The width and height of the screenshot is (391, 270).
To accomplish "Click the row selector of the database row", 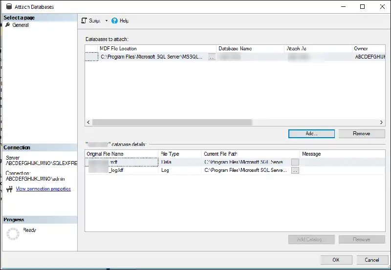I will click(91, 57).
